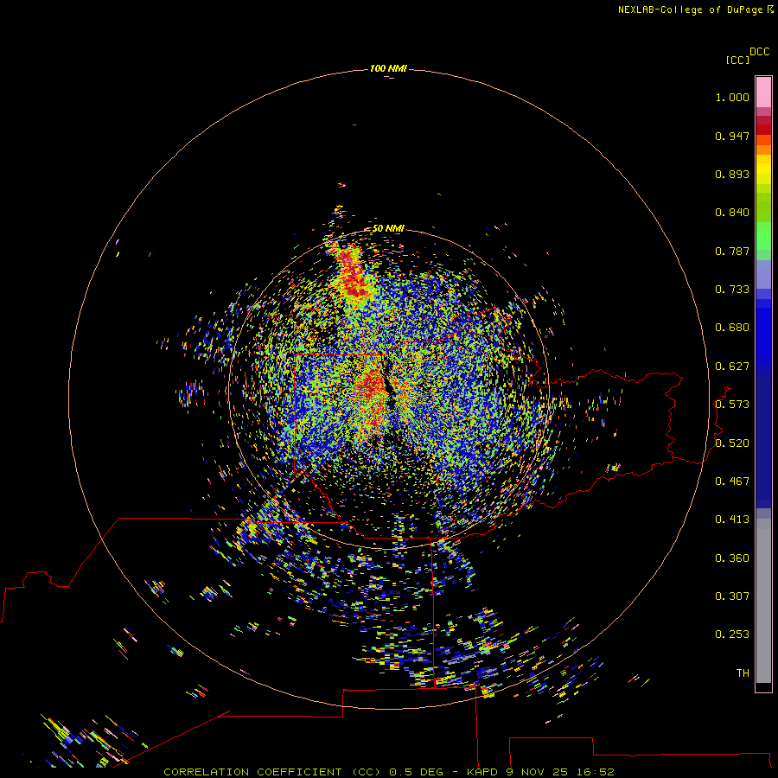Screen dimensions: 778x778
Task: Click the 0.733 legend value
Action: coord(732,290)
